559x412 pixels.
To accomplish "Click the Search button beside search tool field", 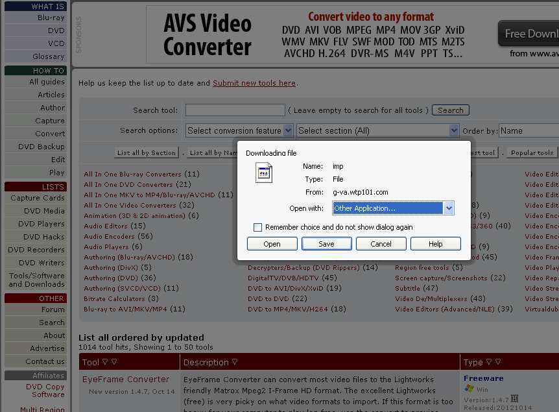I will pyautogui.click(x=451, y=110).
